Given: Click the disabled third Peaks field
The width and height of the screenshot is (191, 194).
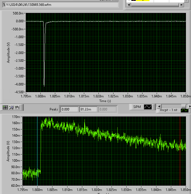Looking at the screenshot, I should (107, 109).
